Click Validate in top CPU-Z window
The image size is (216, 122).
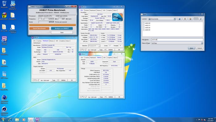coord(110,50)
